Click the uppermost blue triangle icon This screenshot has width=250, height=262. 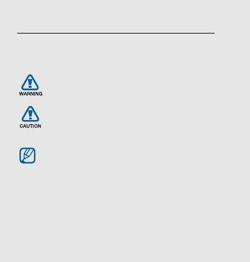click(x=30, y=82)
